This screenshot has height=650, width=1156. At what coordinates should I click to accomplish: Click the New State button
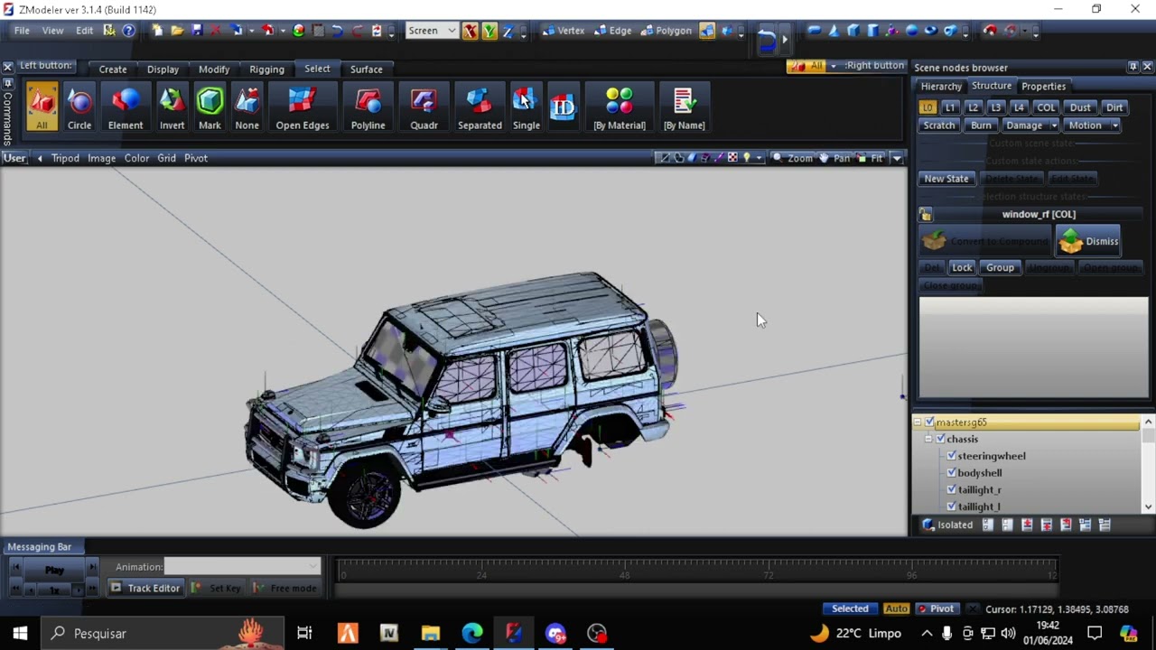pos(946,179)
